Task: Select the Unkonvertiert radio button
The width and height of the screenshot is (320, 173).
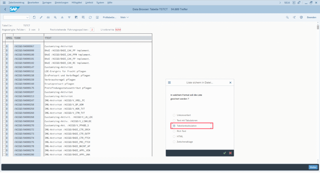Action: [x=174, y=115]
